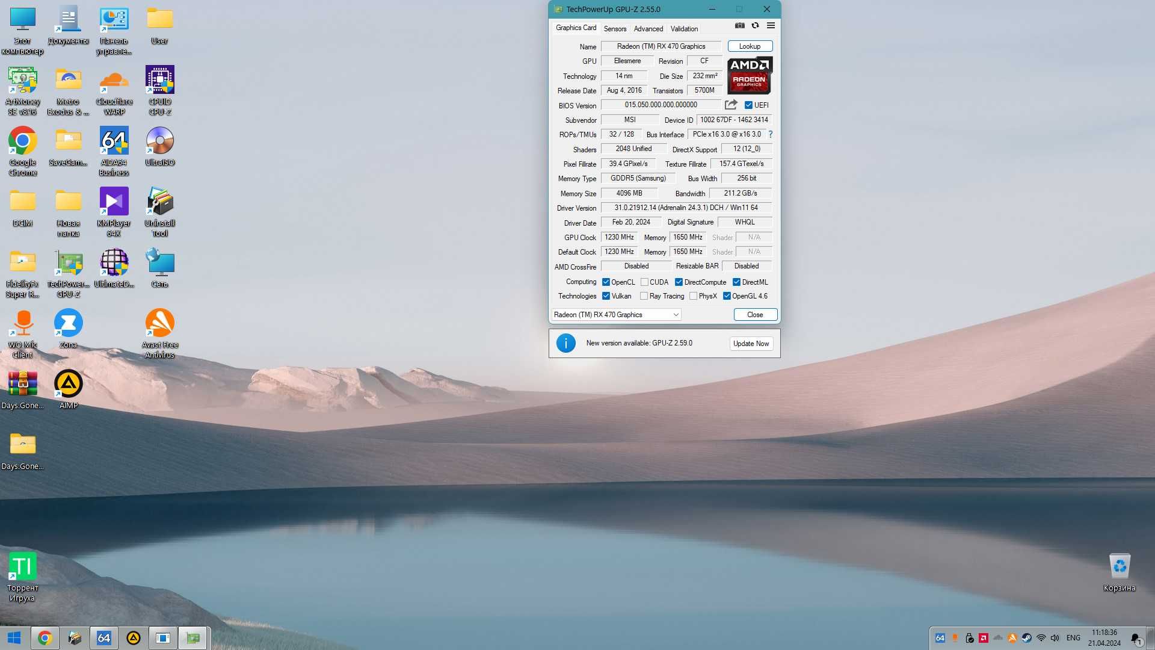The image size is (1155, 650).
Task: Click the Bus Interface question mark
Action: click(770, 134)
